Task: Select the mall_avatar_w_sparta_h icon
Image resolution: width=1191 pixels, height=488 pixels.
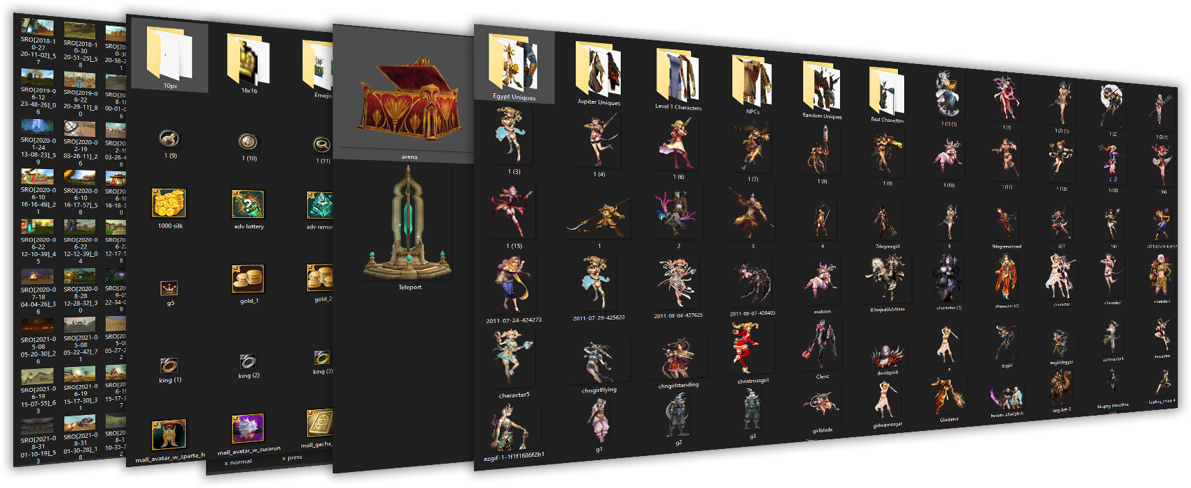Action: 169,435
